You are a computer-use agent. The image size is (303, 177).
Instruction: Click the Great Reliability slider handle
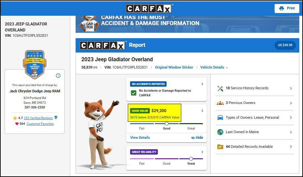point(191,159)
